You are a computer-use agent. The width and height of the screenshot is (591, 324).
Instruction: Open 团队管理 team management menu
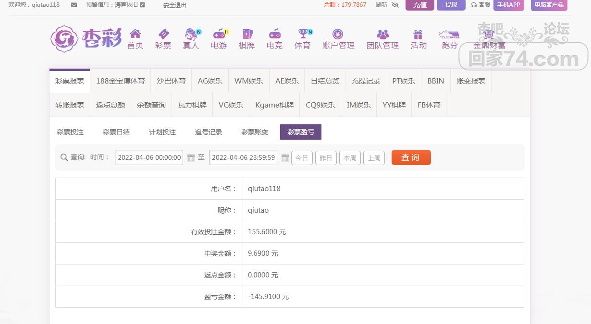coord(382,39)
